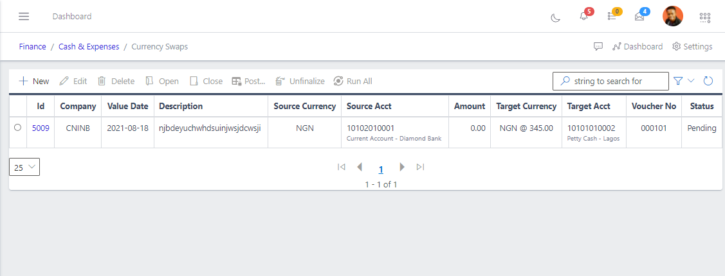Open the 25 page size dropdown

point(24,167)
